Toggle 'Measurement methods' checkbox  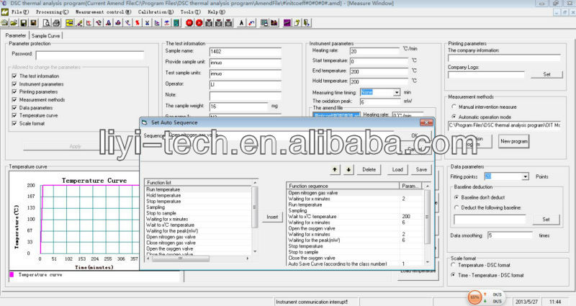[x=14, y=99]
